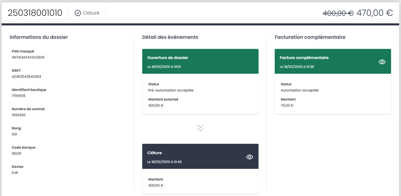Select dossier number 250318001010

35,13
